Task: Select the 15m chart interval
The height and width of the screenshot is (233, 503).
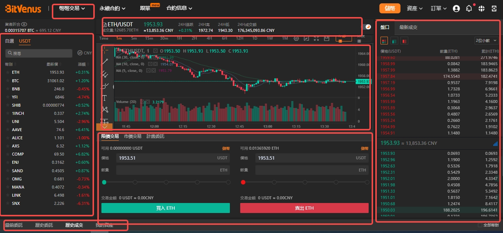Action: [x=149, y=38]
